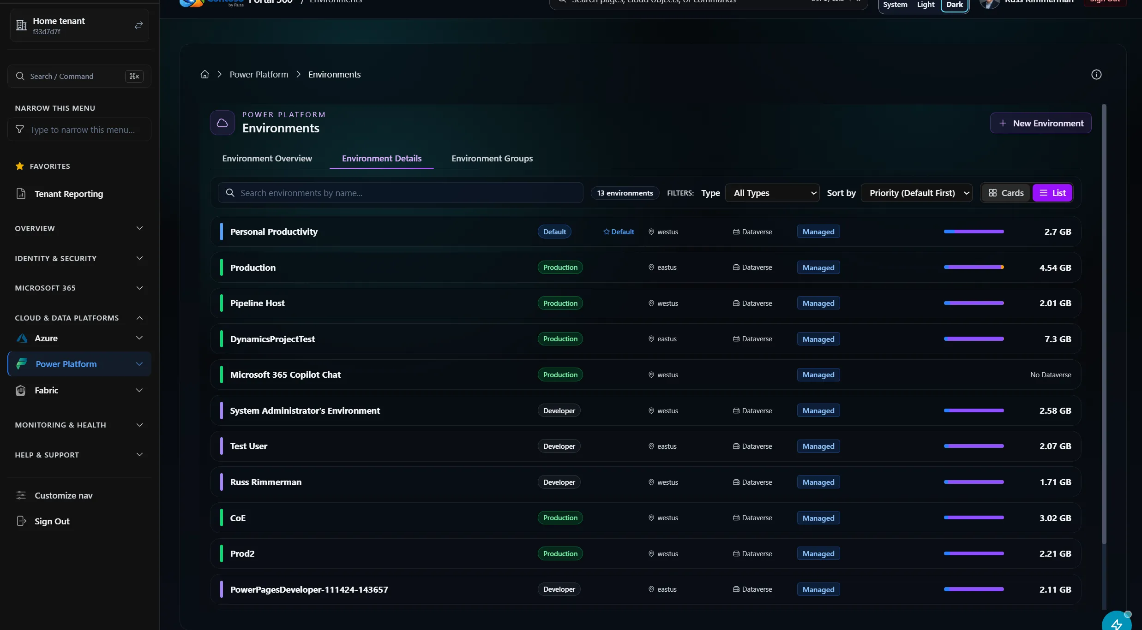
Task: Open System Administrator's Environment row
Action: point(645,410)
